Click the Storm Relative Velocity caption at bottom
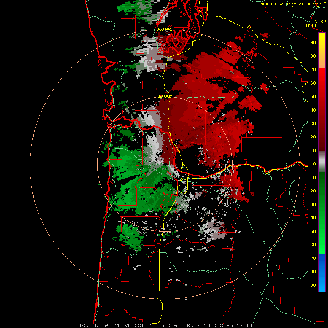 pyautogui.click(x=164, y=325)
